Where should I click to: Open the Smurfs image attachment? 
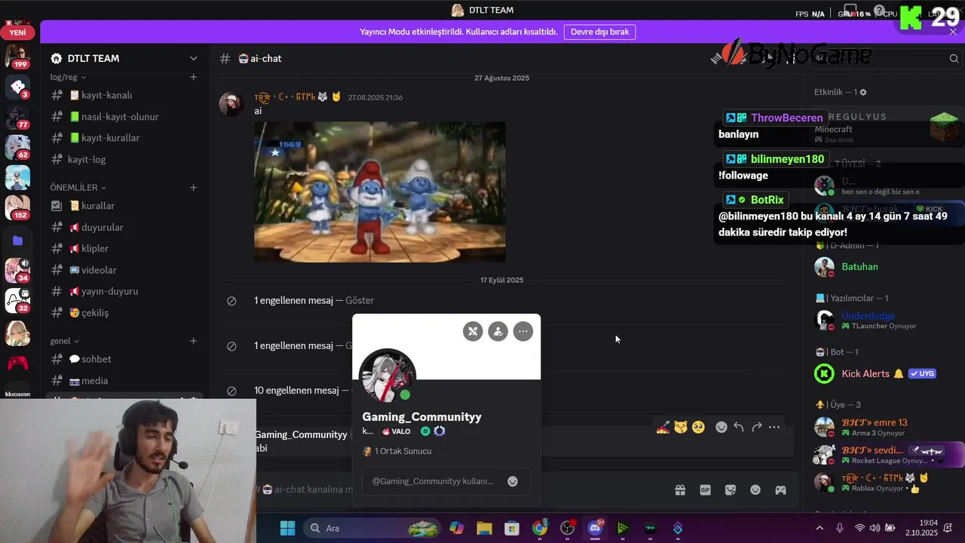pyautogui.click(x=379, y=192)
